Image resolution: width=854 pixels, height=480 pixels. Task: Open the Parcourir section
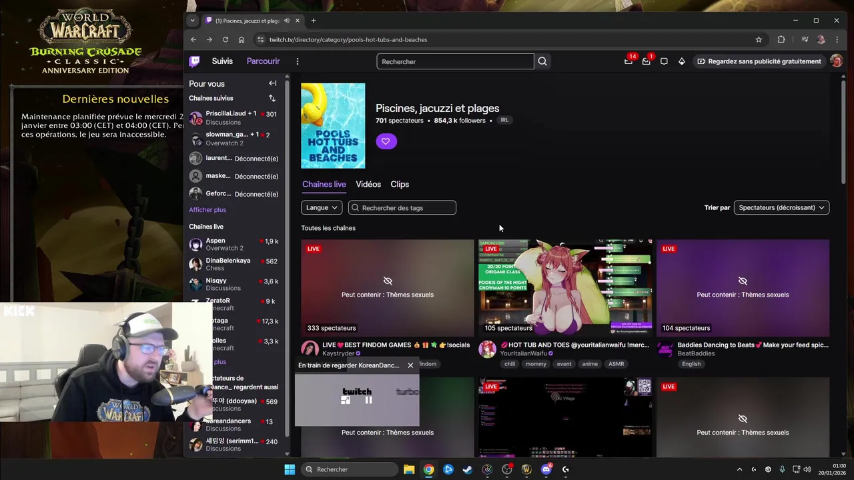263,61
